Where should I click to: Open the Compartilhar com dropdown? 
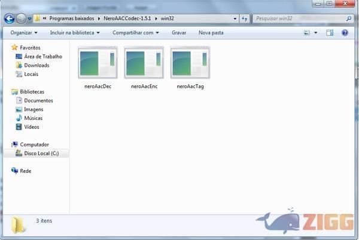[135, 33]
